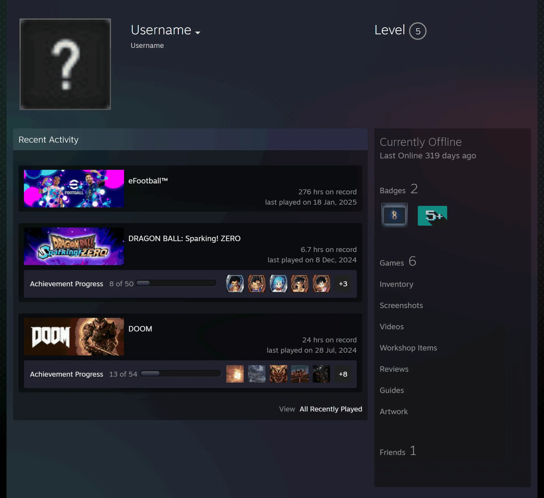Click the 5+ game collector badge

click(432, 216)
